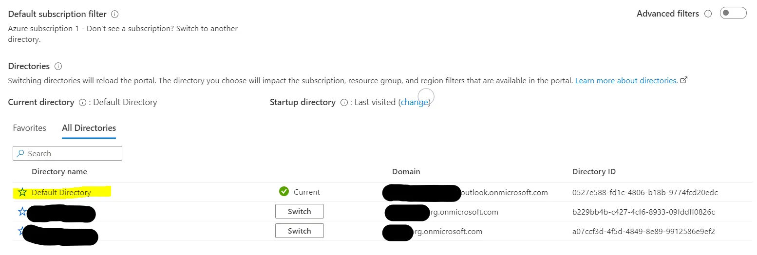Click the Directory name column header
757x255 pixels.
59,172
